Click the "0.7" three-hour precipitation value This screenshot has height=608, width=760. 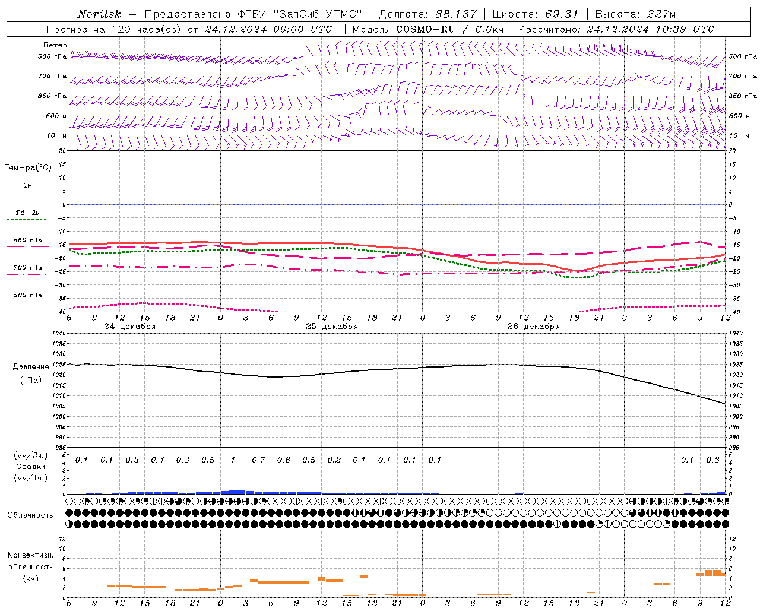pos(258,460)
